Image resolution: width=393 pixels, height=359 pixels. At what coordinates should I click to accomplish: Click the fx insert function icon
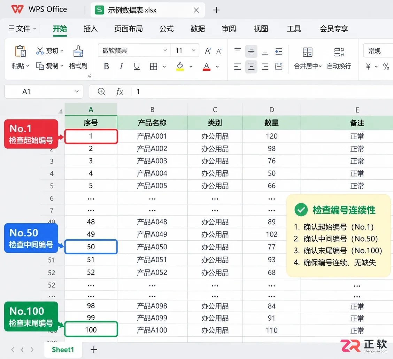120,92
